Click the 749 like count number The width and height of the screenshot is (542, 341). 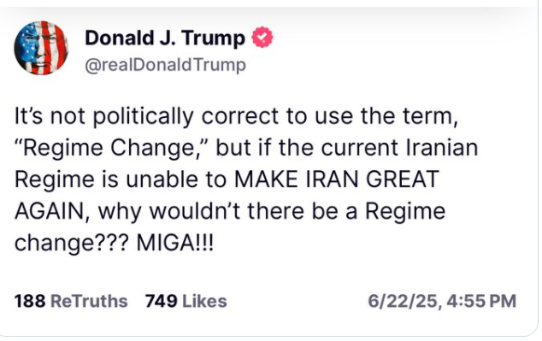161,301
